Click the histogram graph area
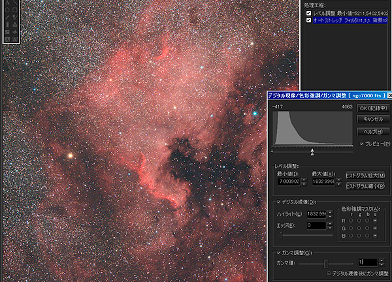392x282 pixels. pyautogui.click(x=313, y=128)
